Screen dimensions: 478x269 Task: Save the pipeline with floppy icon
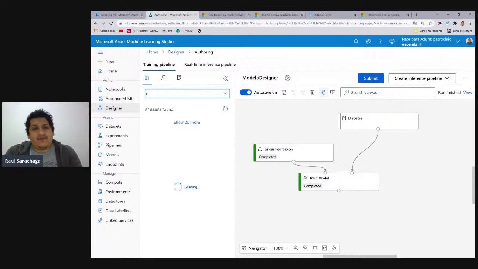click(284, 92)
